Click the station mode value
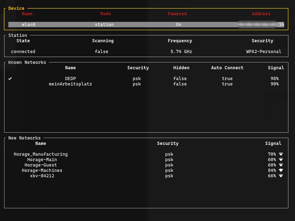The width and height of the screenshot is (295, 221). point(104,25)
